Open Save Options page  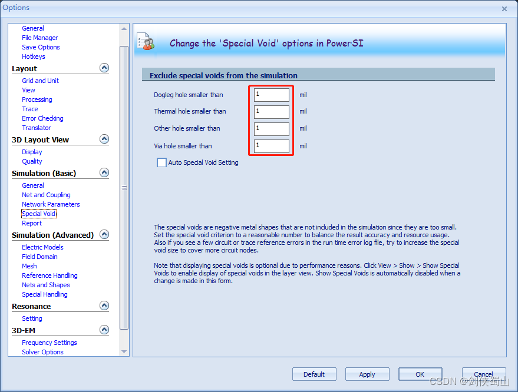tap(41, 47)
